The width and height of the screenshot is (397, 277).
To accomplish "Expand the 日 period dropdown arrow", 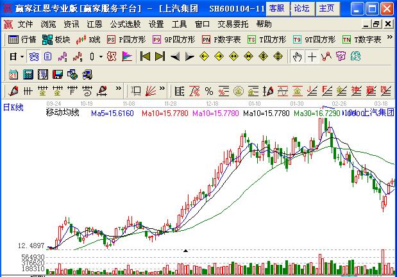I will pos(22,57).
